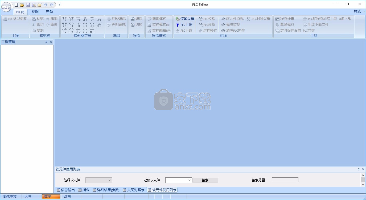Select 编辑模式 edit mode
Image resolution: width=366 pixels, height=200 pixels.
pos(157,19)
